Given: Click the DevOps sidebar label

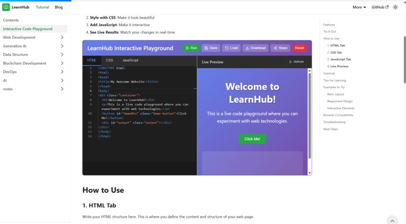Looking at the screenshot, I should (x=10, y=71).
